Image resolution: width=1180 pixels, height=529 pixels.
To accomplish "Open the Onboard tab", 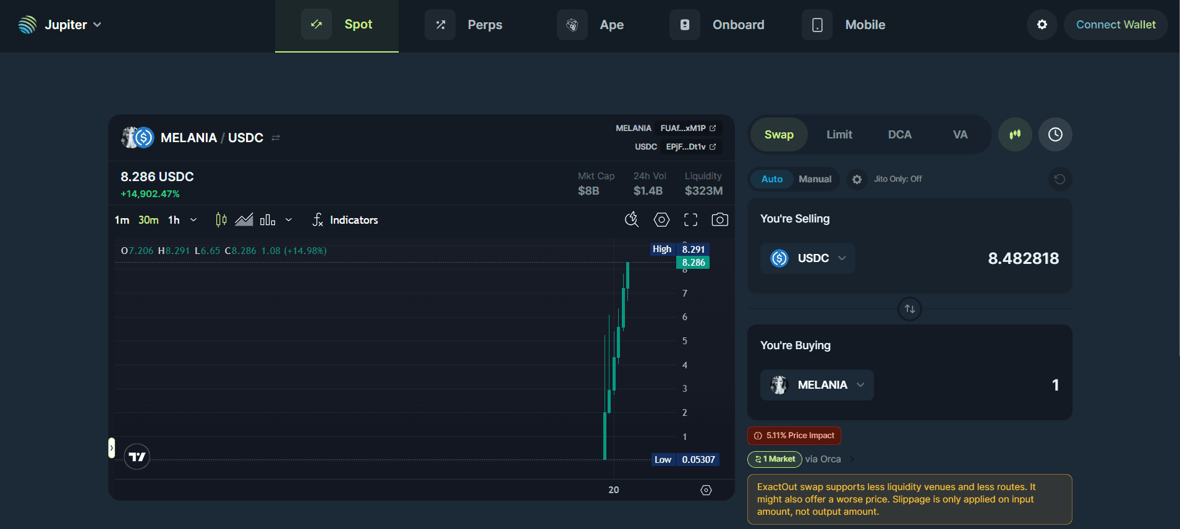I will point(717,25).
